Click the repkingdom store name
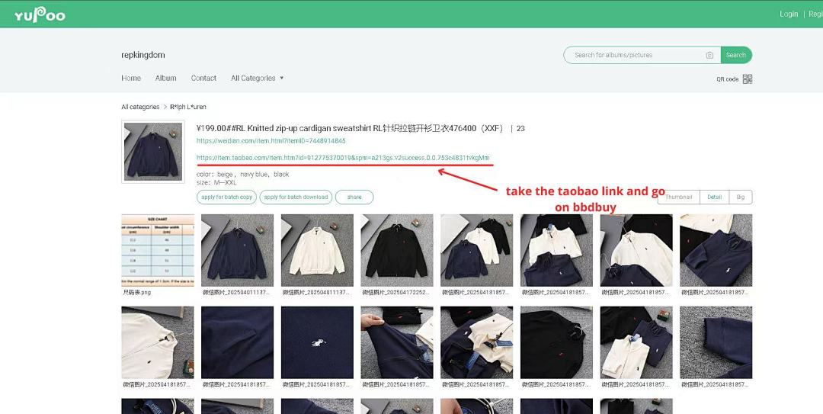Screen dimensions: 823x414 143,55
